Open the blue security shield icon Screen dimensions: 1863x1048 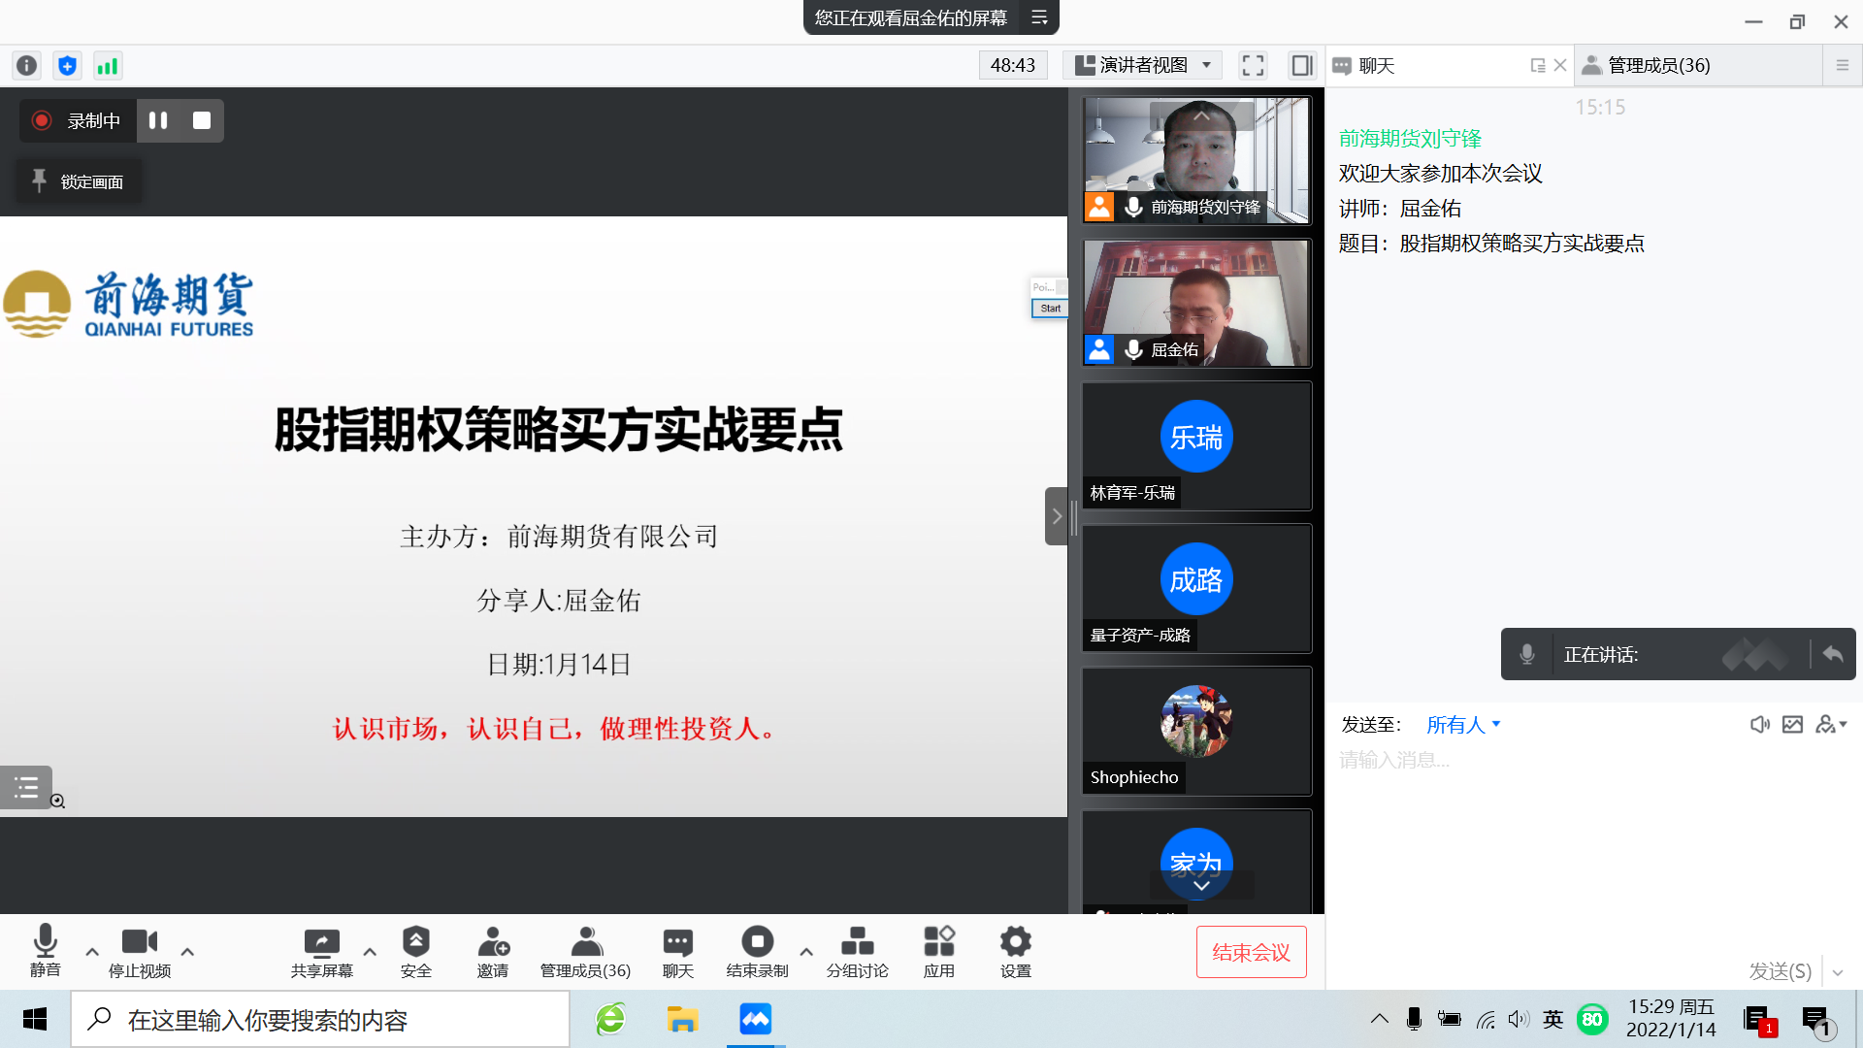coord(67,65)
